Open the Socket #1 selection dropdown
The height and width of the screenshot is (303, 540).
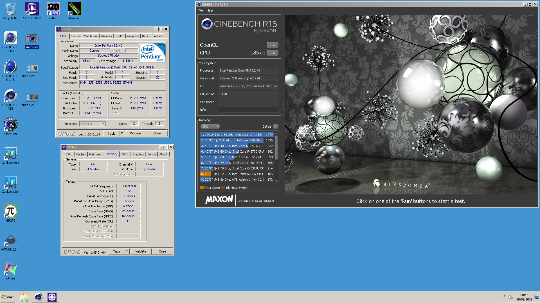93,124
